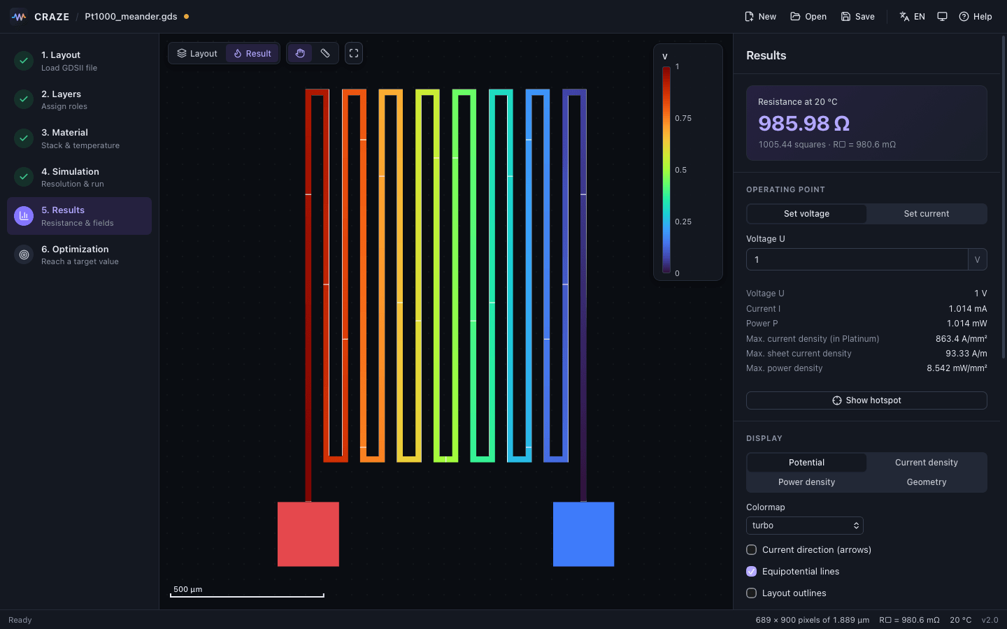This screenshot has width=1007, height=629.
Task: Open a file with Open button
Action: coord(808,16)
